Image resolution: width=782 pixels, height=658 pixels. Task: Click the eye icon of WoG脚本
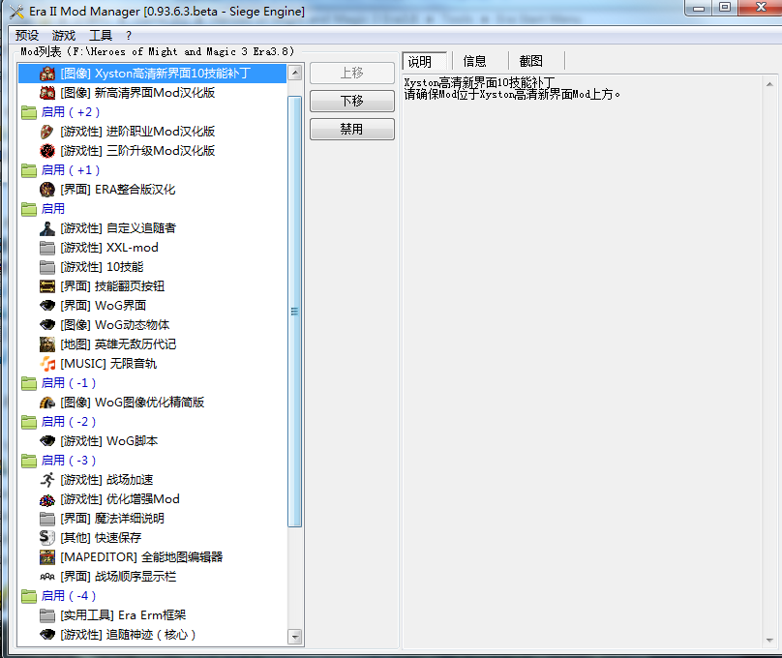47,441
